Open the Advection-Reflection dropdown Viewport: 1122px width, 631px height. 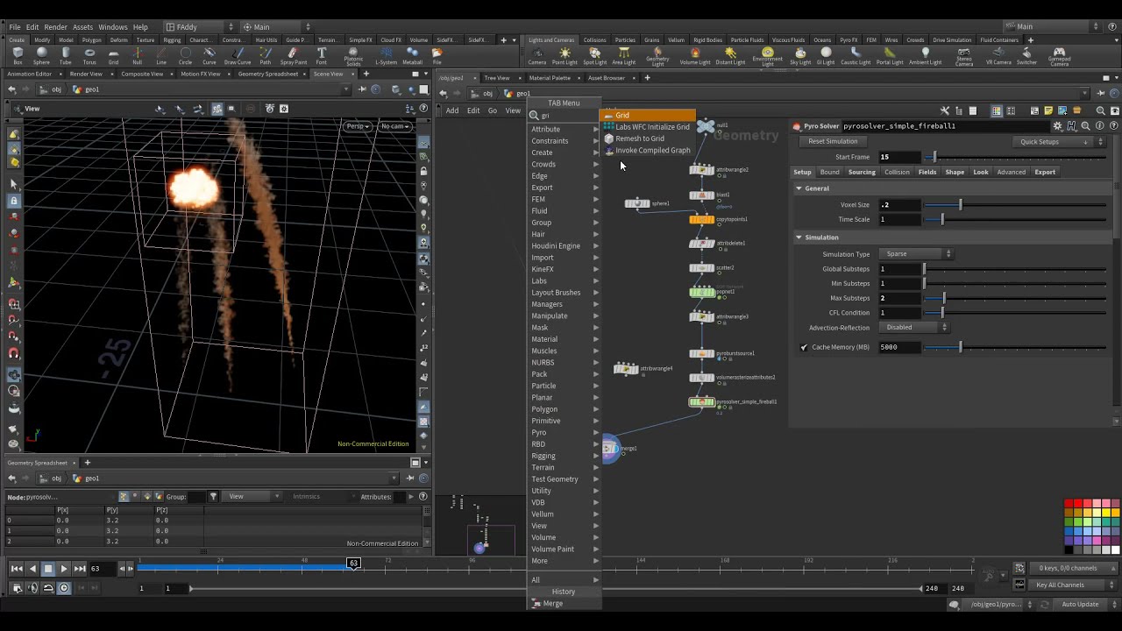915,327
